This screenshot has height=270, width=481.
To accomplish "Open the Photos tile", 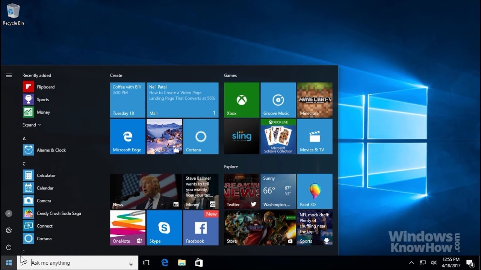I will (164, 136).
